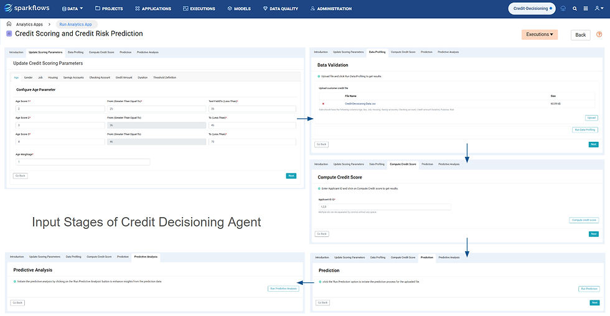Click the Back button
Viewport: 610px width, 316px height.
point(580,35)
